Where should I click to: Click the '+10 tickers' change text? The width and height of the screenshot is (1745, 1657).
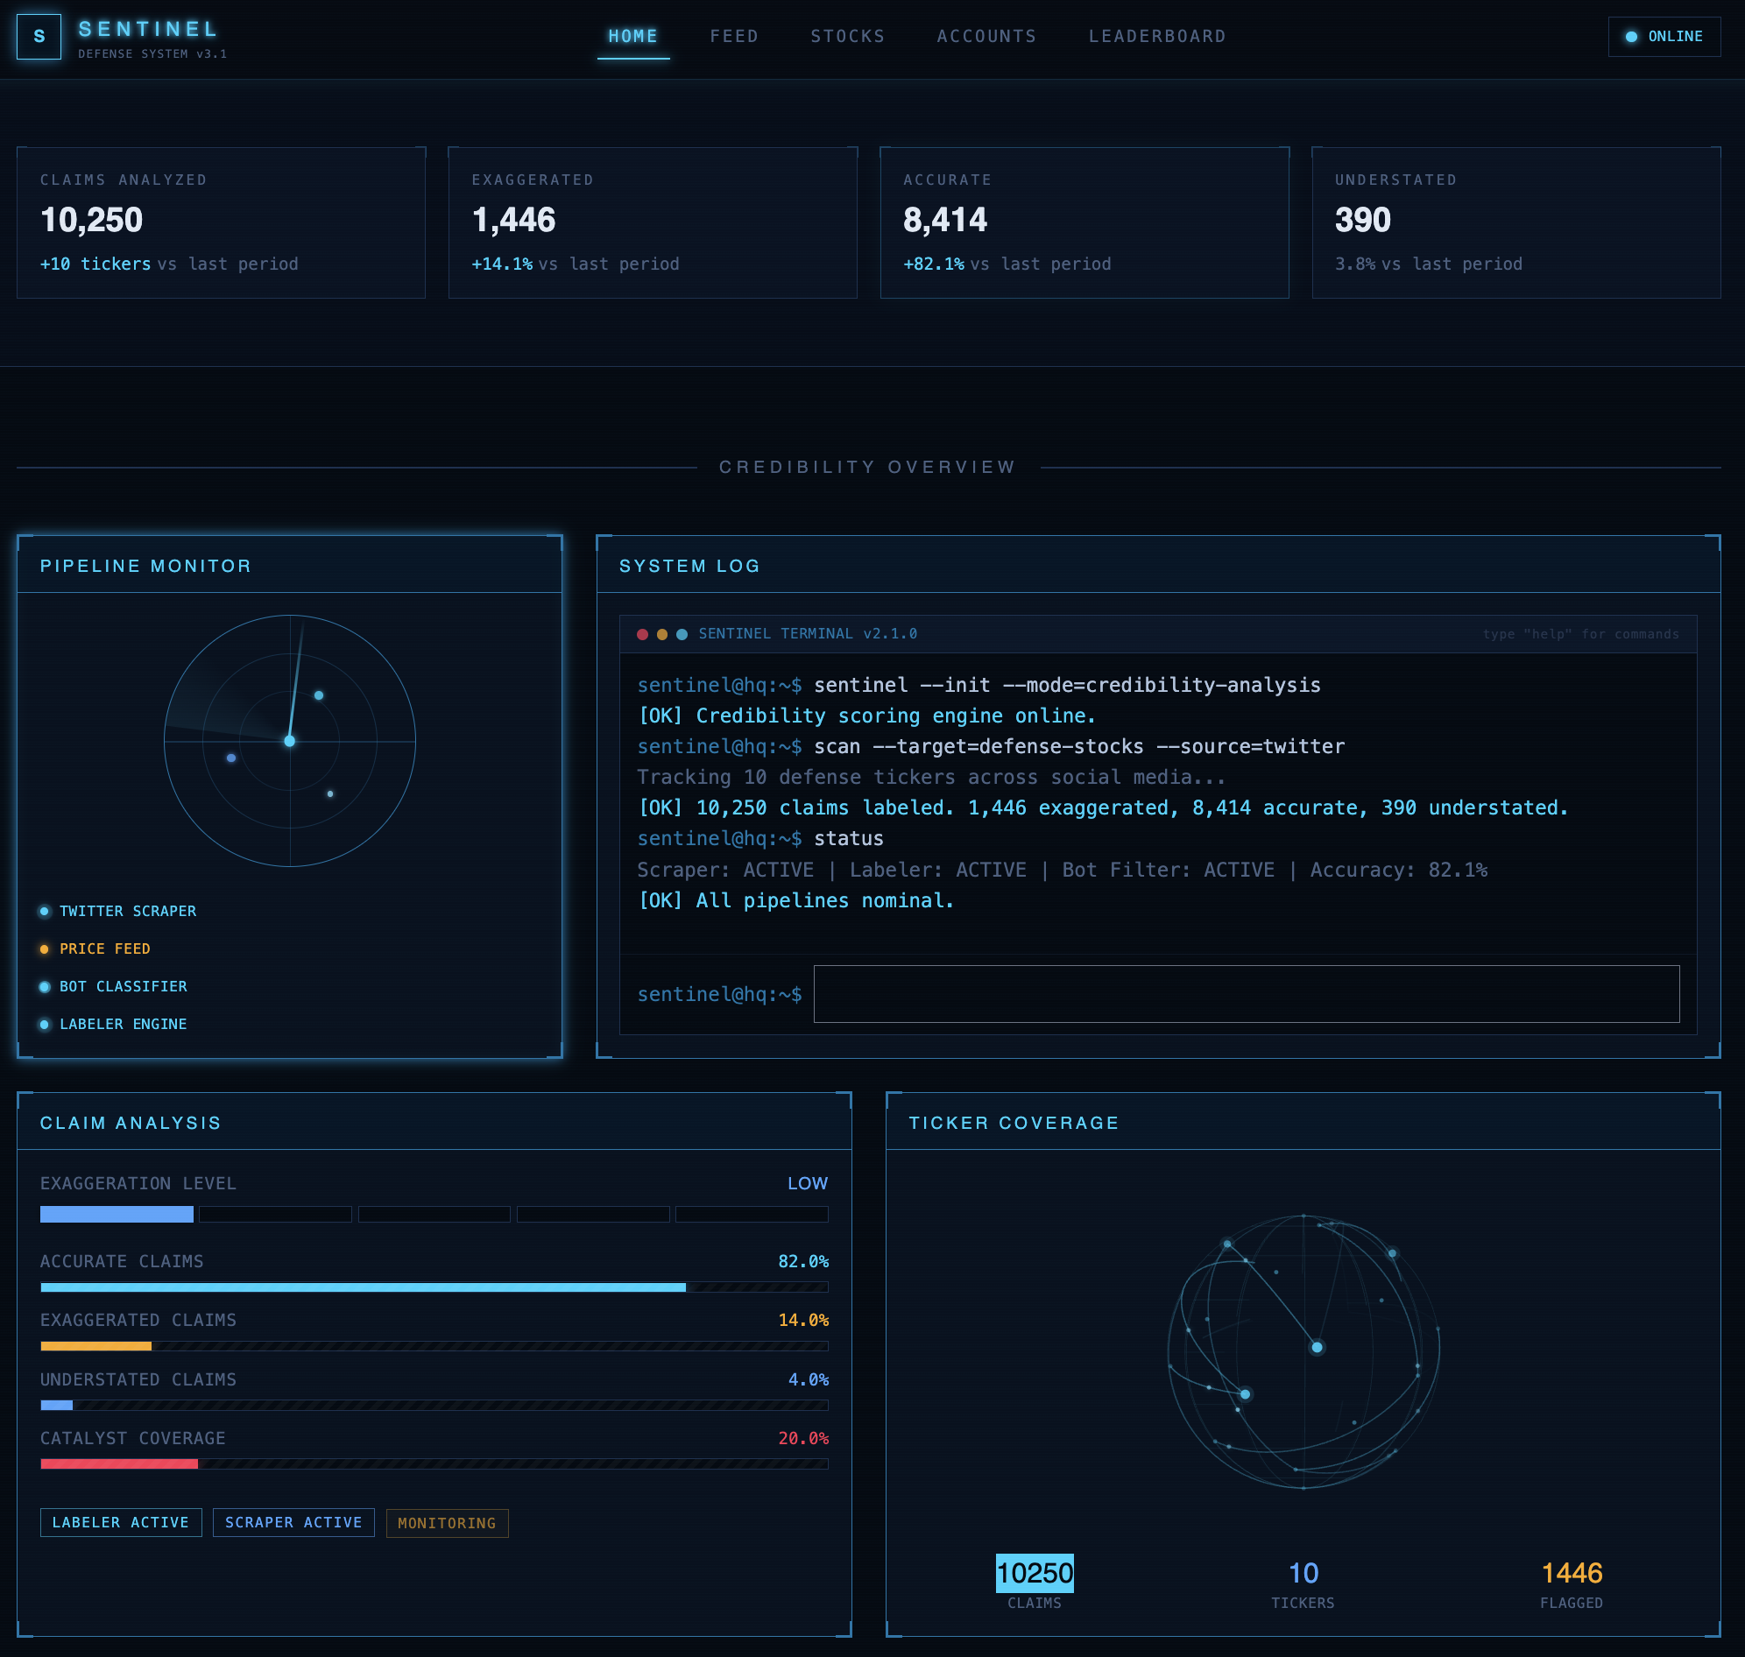click(95, 264)
